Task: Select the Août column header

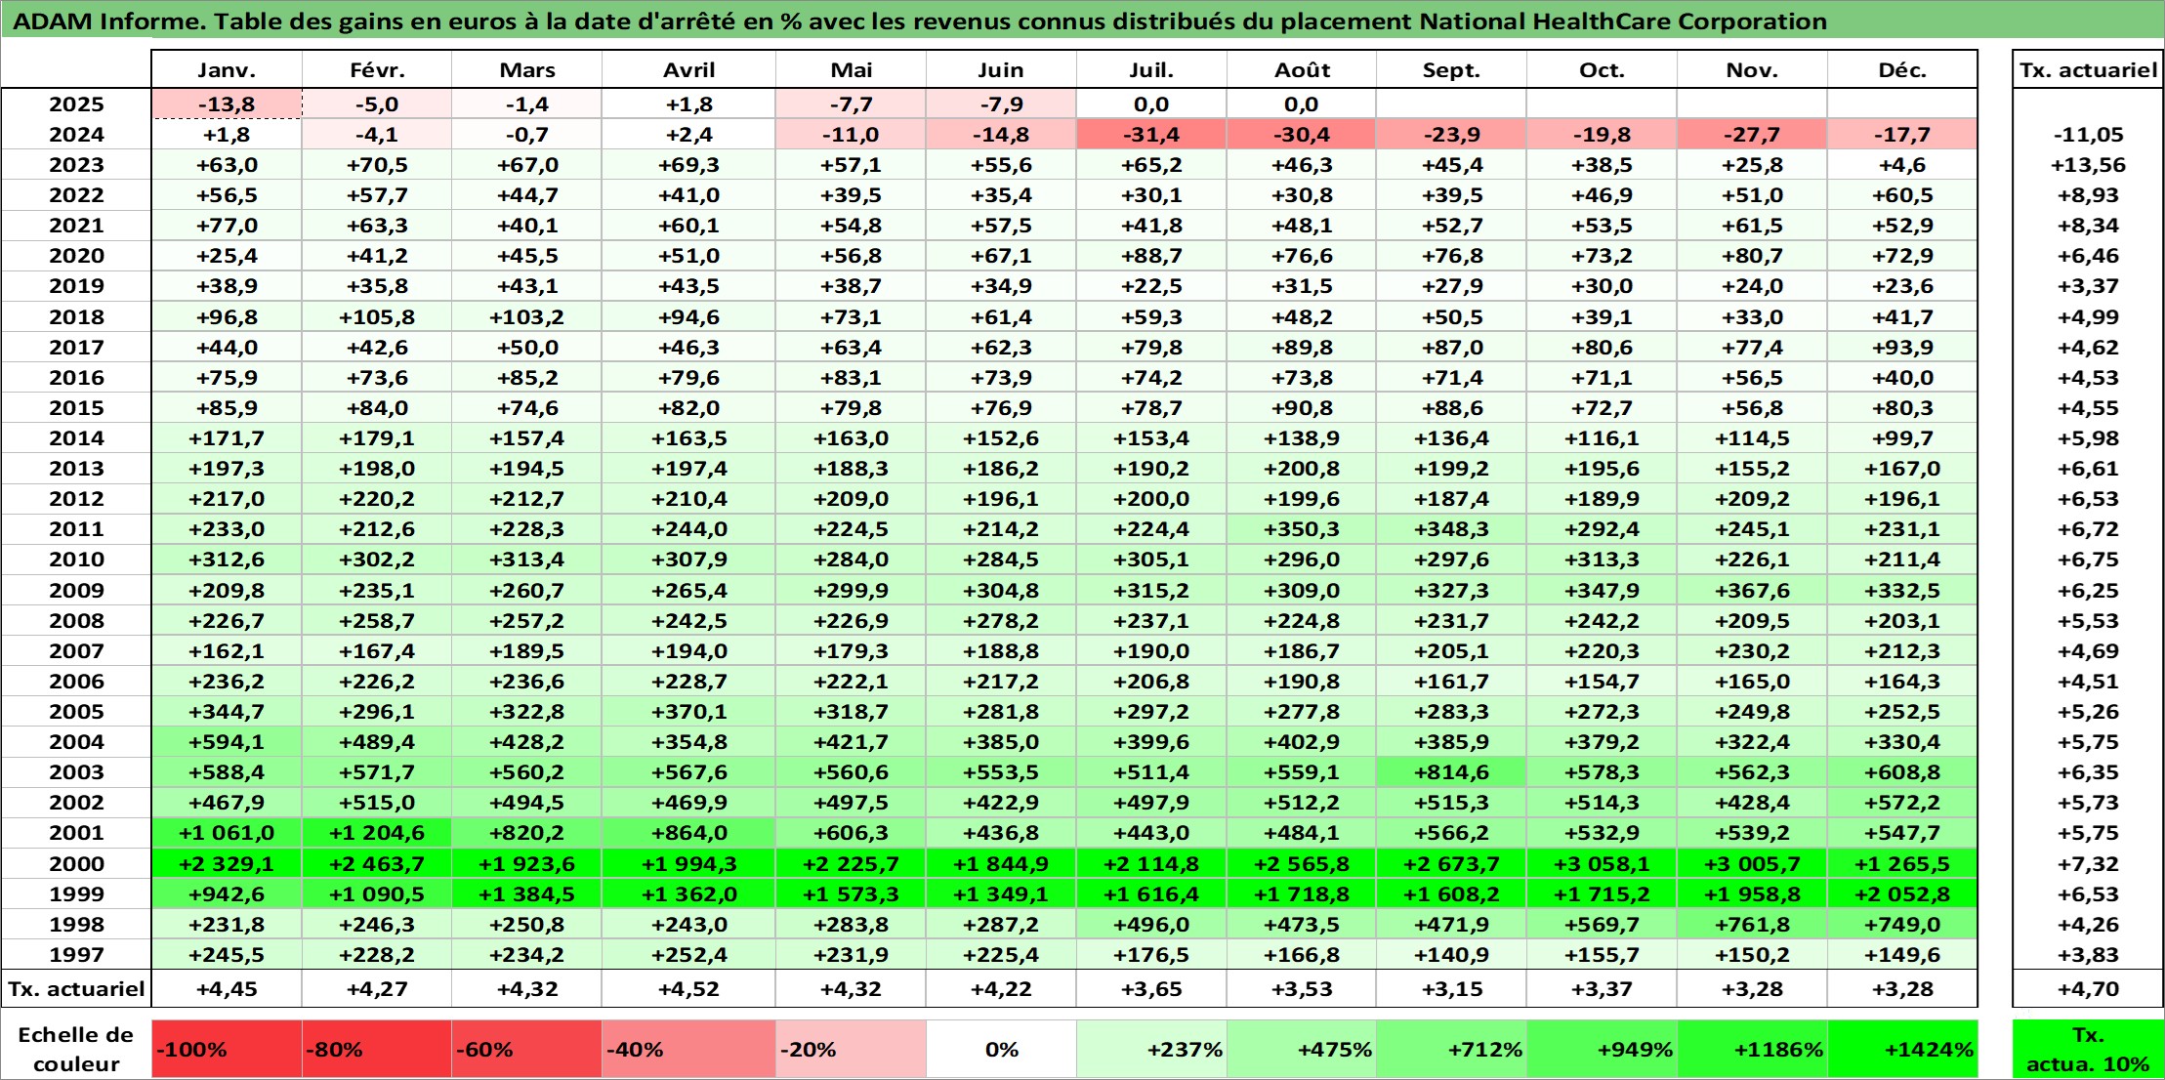Action: coord(1301,69)
